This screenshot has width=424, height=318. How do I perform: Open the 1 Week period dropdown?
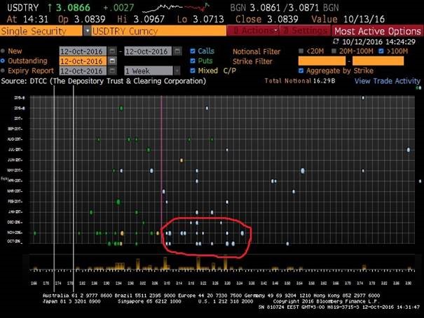tap(177, 71)
